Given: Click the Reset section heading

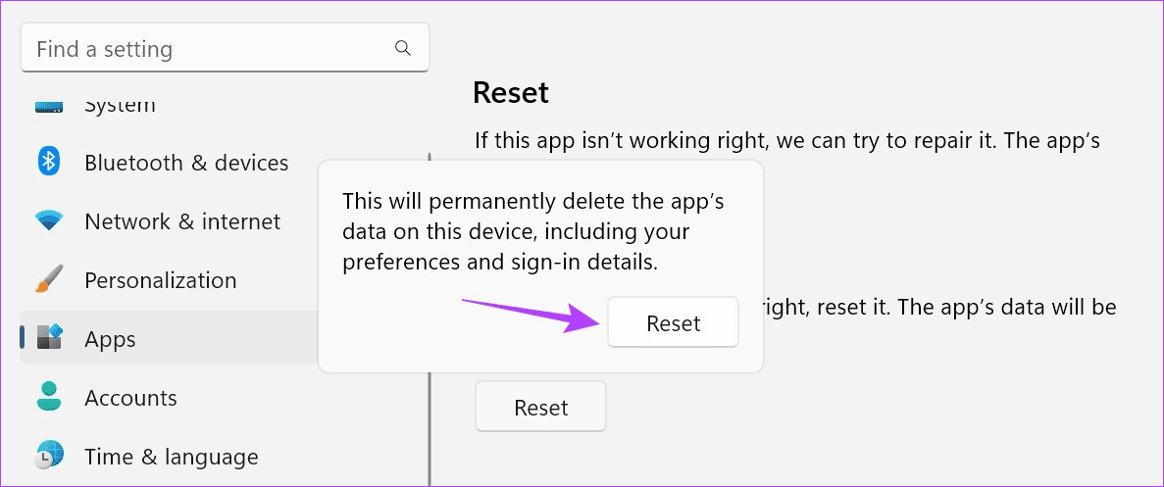Looking at the screenshot, I should tap(511, 93).
